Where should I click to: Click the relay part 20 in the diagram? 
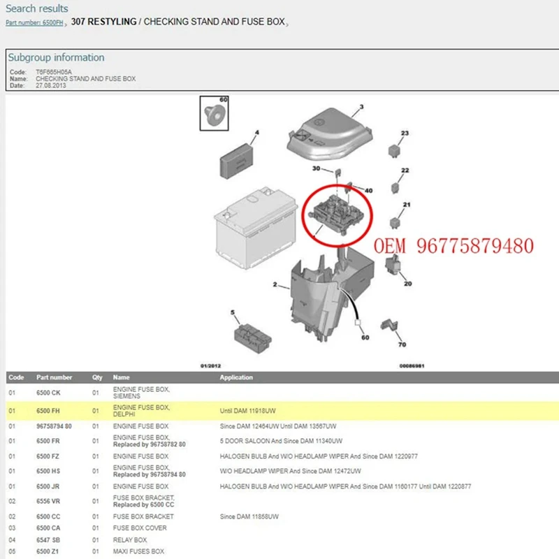393,266
